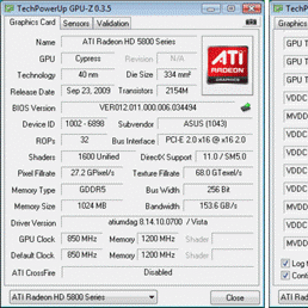Viewport: 308px width, 308px height.
Task: Click the empty Shader field in the Default Clock row
Action: coord(233,255)
